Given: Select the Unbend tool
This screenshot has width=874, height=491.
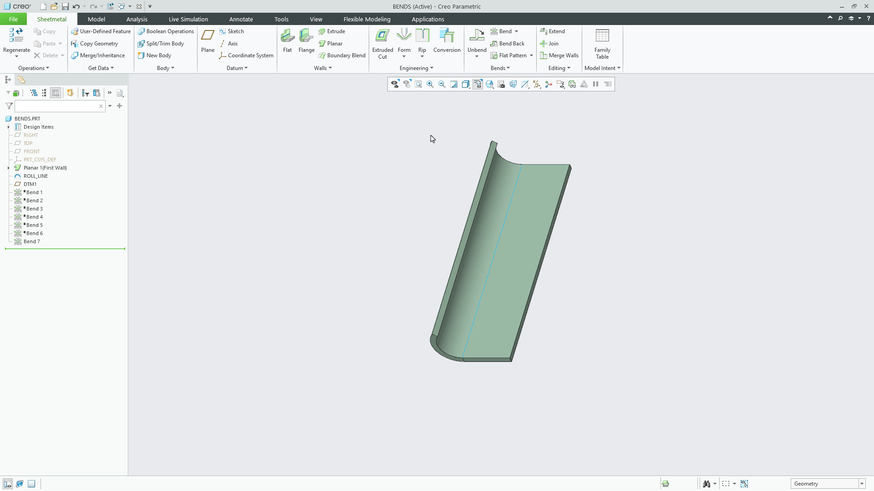Looking at the screenshot, I should (477, 40).
